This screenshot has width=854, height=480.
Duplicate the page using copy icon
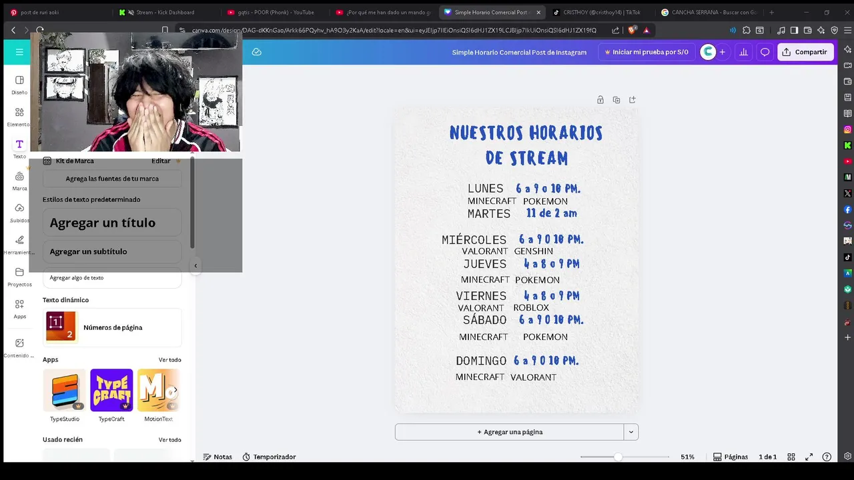pyautogui.click(x=616, y=100)
